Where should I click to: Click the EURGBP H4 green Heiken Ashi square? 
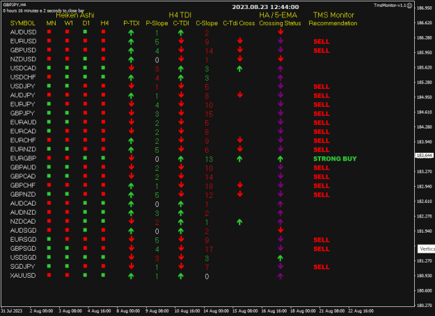tap(103, 158)
